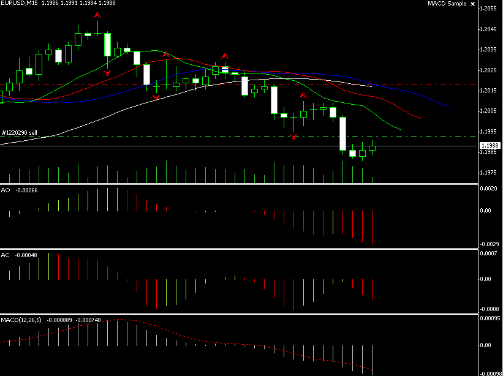Click the down fractal arrow below the 1.2015 red line
This screenshot has height=376, width=503.
click(156, 97)
